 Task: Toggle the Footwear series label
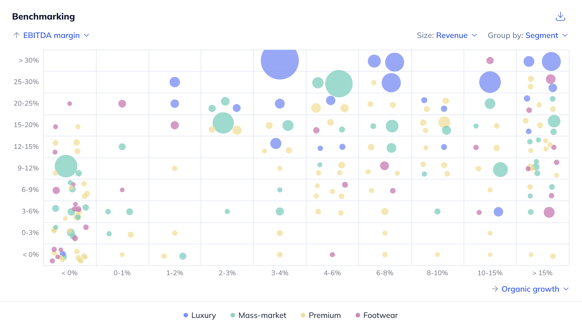click(380, 315)
